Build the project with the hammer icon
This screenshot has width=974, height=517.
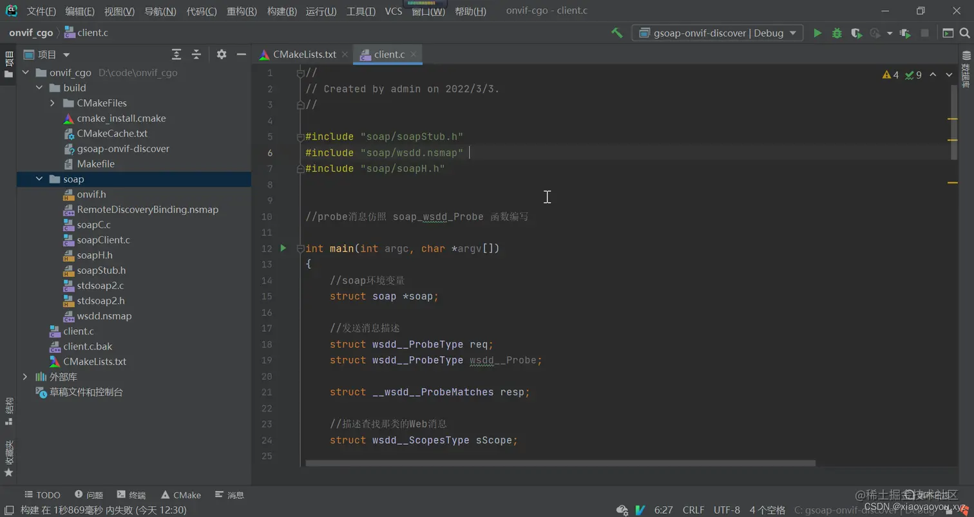[617, 33]
